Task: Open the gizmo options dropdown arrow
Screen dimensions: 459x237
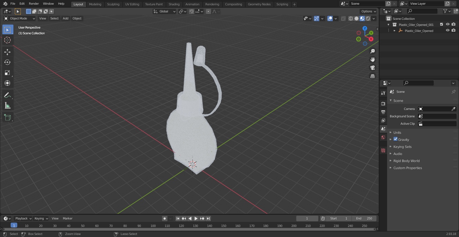Action: [322, 18]
